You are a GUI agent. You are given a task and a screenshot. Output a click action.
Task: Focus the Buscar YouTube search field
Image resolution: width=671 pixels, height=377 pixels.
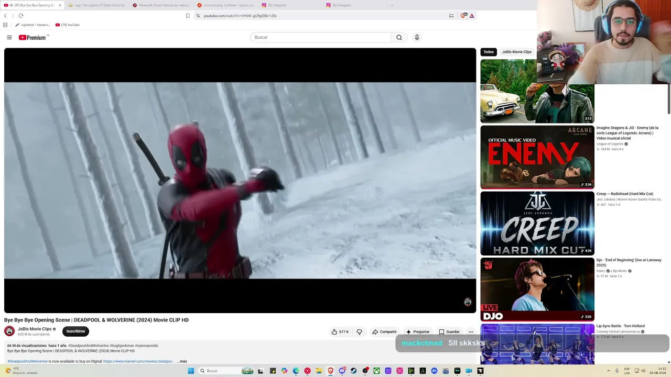pos(320,37)
